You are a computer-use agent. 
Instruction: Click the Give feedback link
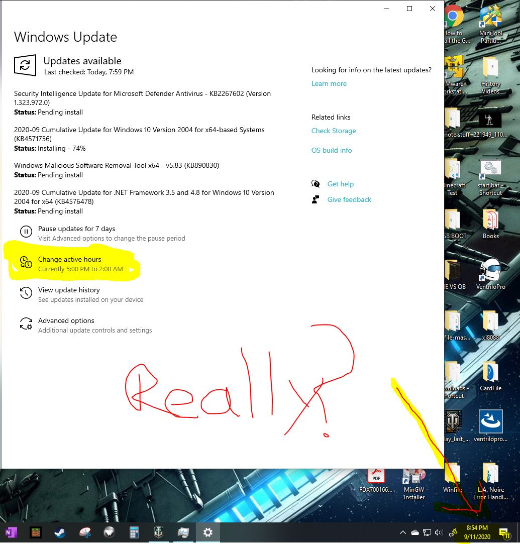click(349, 199)
